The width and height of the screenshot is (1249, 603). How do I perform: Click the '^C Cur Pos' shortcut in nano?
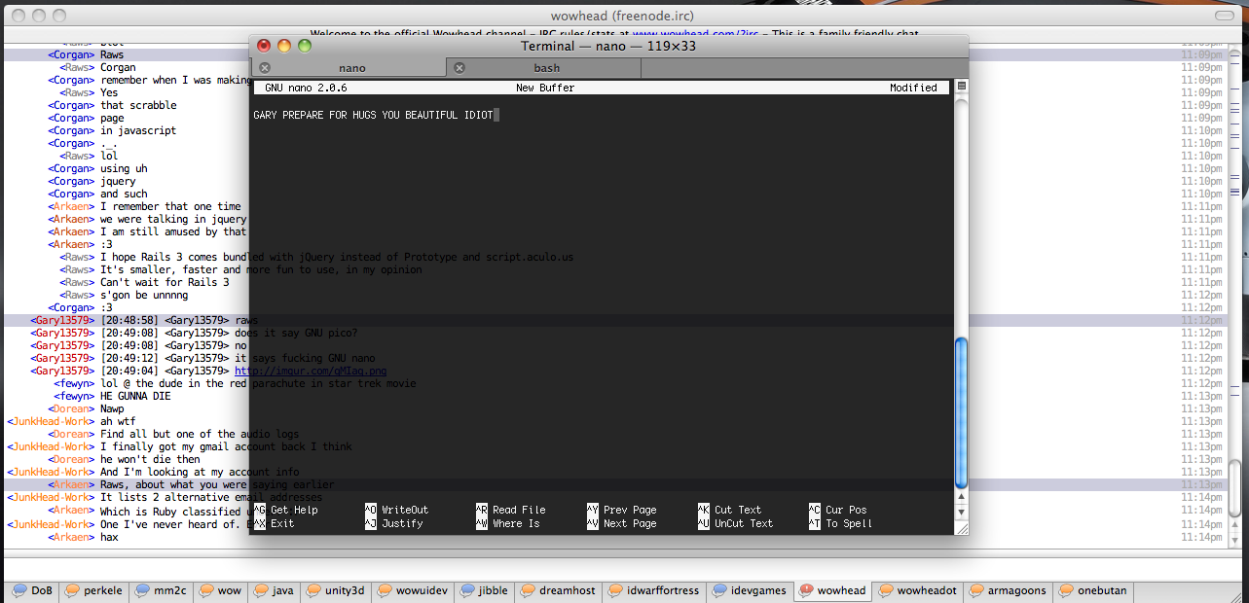(838, 510)
